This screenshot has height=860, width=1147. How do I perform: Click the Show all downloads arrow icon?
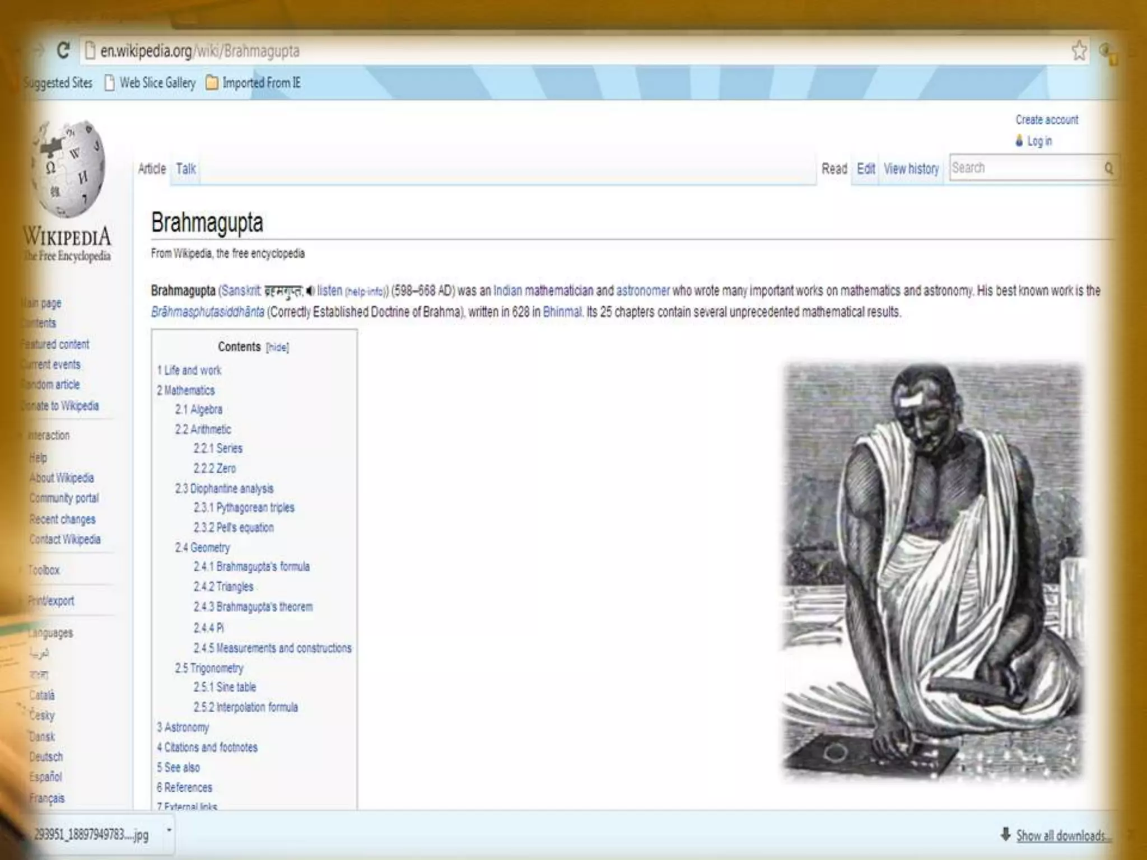[x=1005, y=834]
